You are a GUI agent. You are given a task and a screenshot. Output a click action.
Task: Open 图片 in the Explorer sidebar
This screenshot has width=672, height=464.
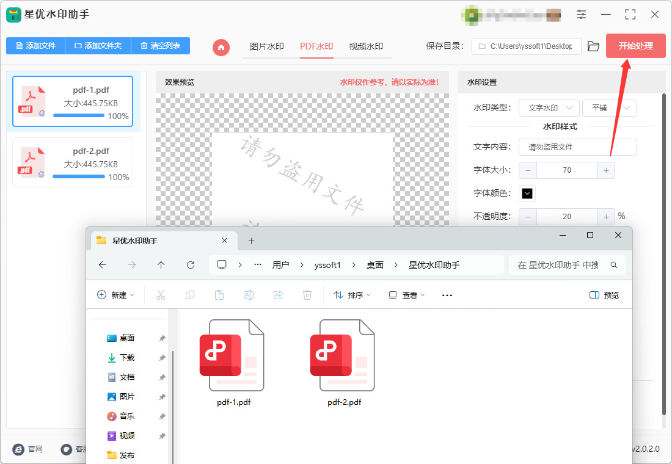[x=127, y=396]
